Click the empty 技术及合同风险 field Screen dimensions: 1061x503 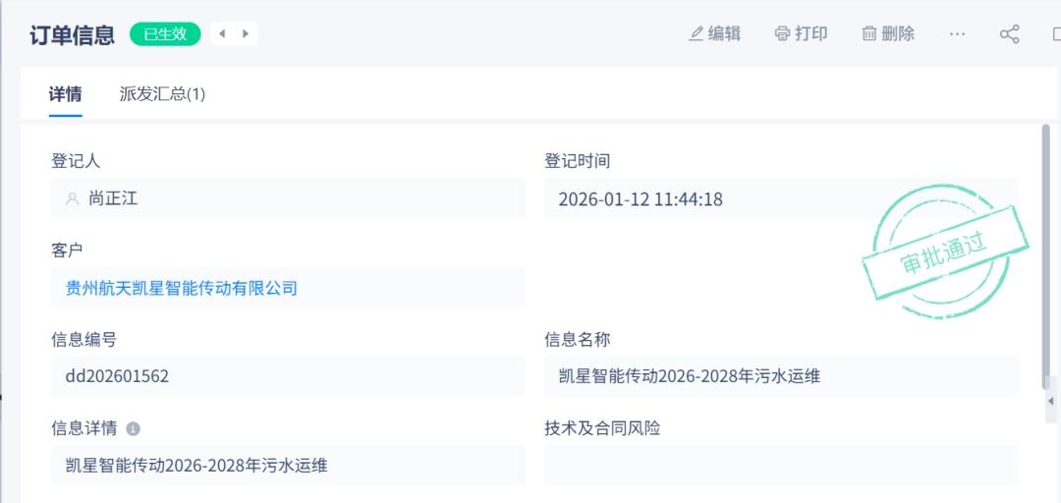[x=781, y=466]
